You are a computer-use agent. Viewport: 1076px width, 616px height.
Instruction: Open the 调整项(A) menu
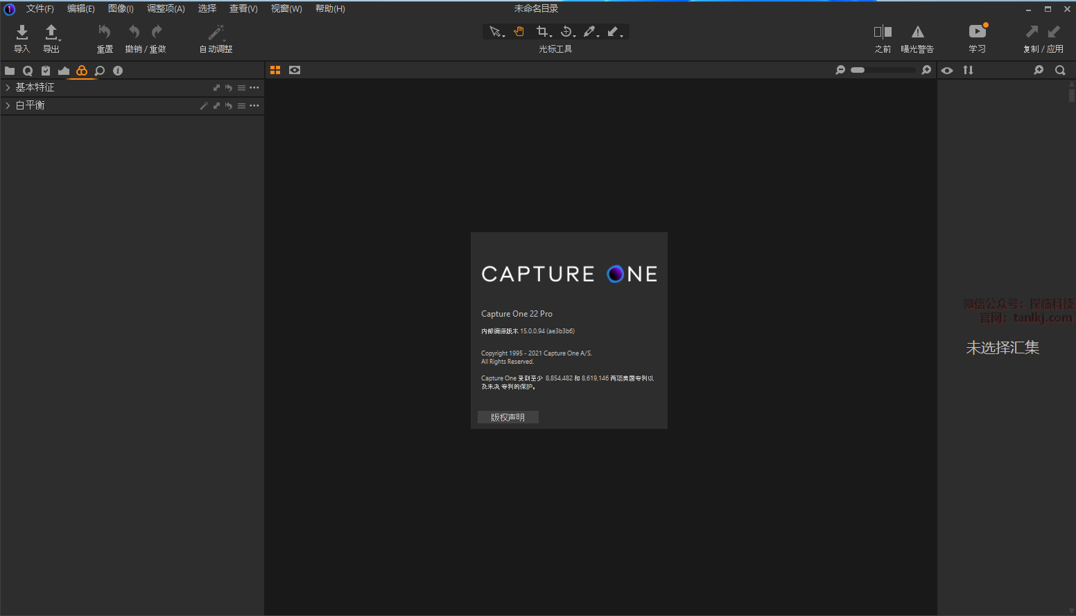pos(166,8)
